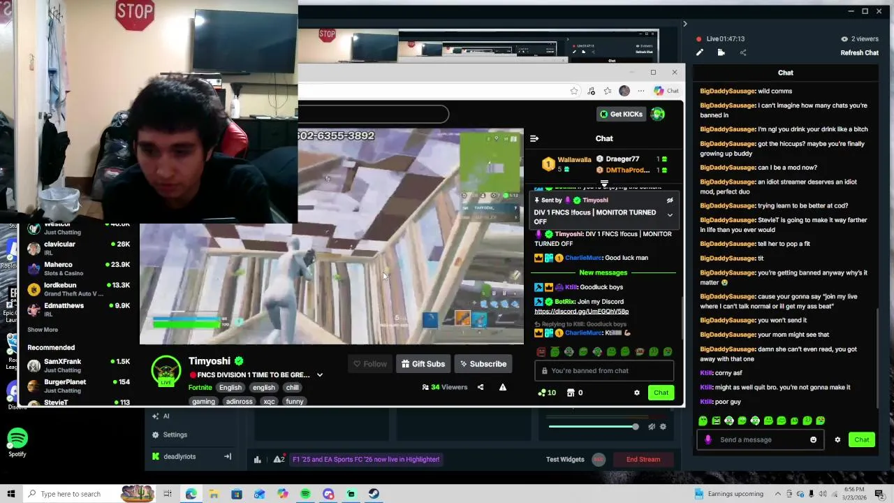Open the emoji picker in the message box
Image resolution: width=894 pixels, height=503 pixels.
[813, 439]
